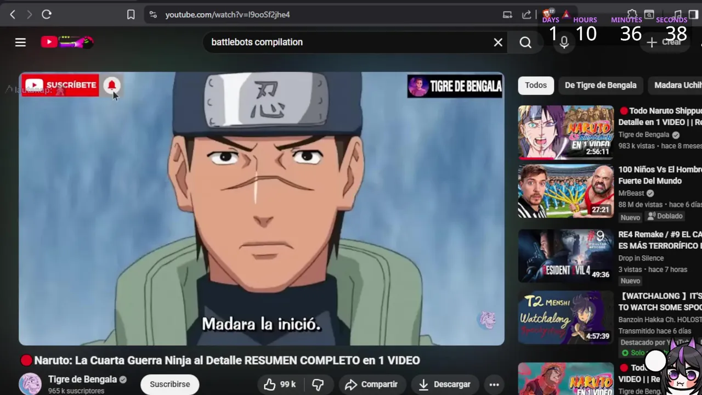Open Brave Rewards triangle icon
The height and width of the screenshot is (395, 702).
[x=566, y=14]
